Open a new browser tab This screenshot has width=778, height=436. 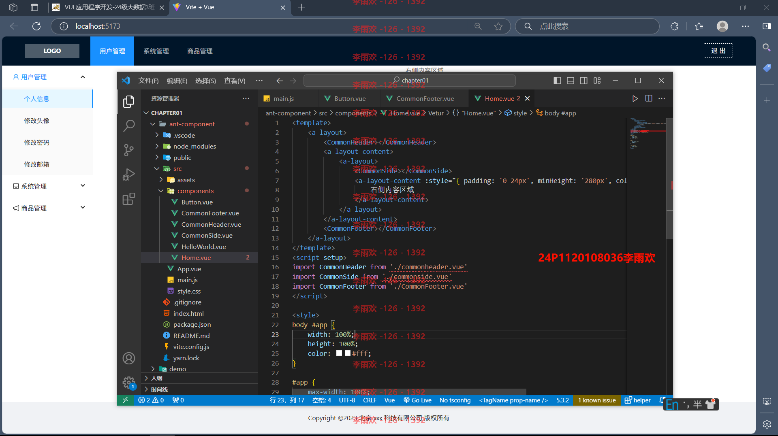[x=301, y=7]
